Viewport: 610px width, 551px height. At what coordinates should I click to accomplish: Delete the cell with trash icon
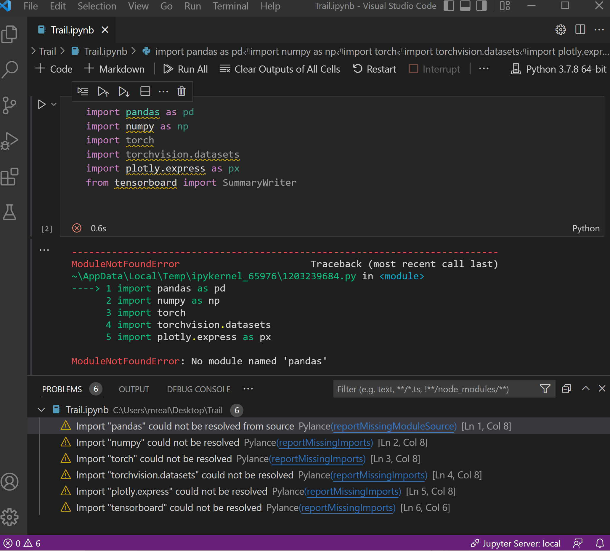181,91
